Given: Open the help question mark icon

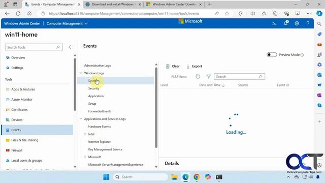Looking at the screenshot, I should point(308,23).
